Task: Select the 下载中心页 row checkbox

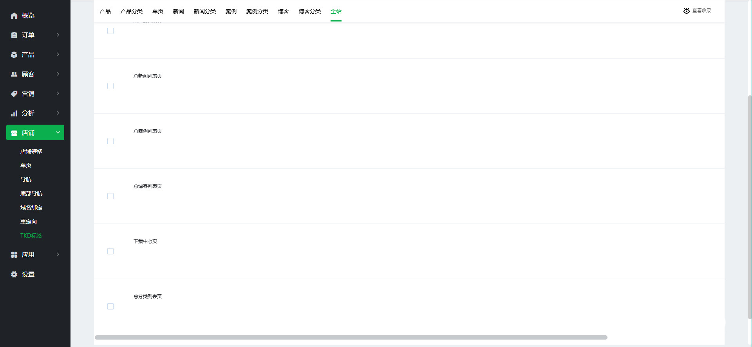Action: click(x=110, y=251)
